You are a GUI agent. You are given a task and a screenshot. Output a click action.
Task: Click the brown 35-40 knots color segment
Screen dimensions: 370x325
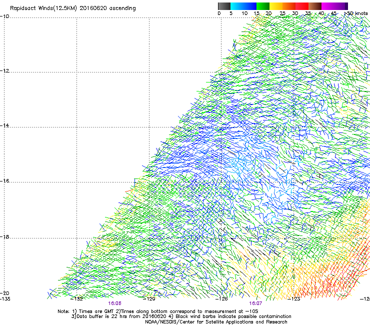point(315,6)
